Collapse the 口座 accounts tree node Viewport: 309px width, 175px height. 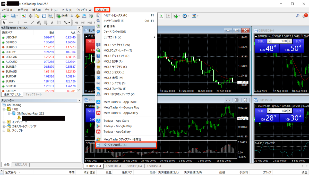(4, 109)
